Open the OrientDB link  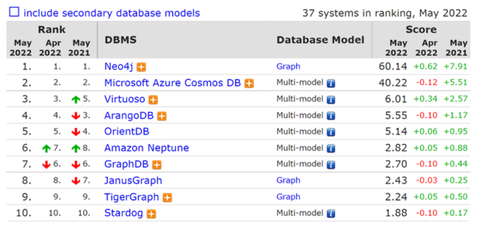point(126,131)
